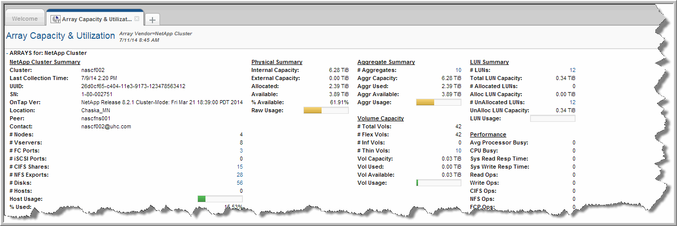Click the # FC Ports count 3
677x226 pixels.
coord(241,150)
